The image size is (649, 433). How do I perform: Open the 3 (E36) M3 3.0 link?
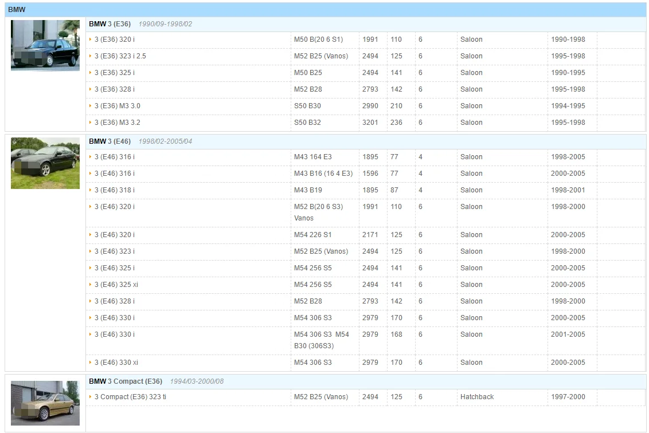(x=118, y=106)
